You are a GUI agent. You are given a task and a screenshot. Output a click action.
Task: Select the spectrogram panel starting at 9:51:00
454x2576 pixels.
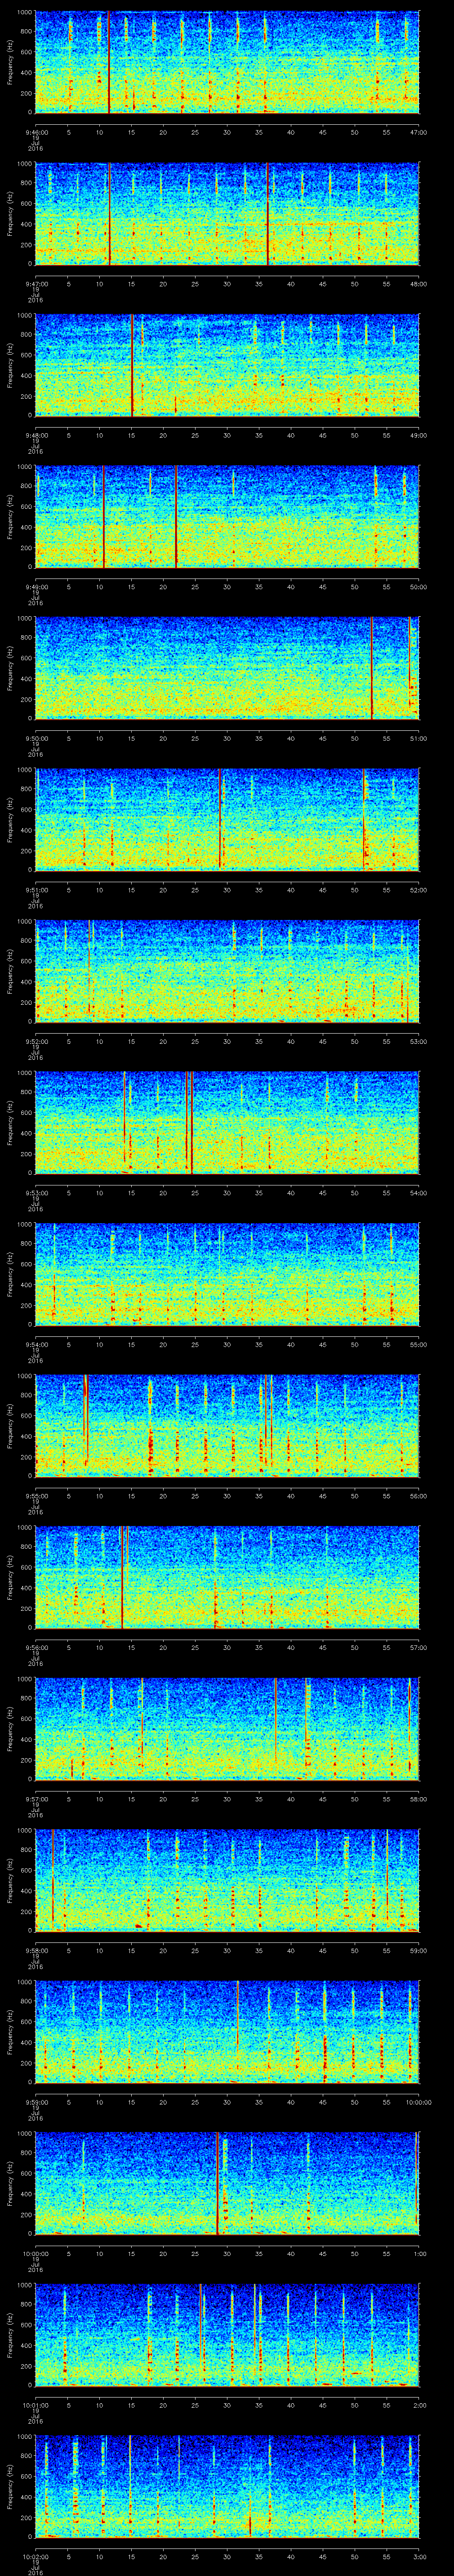[x=227, y=820]
